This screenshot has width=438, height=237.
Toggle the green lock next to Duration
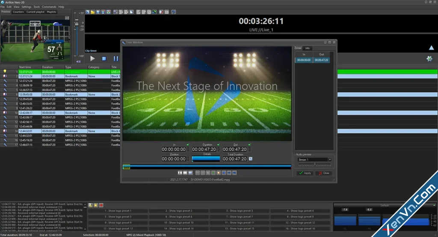(218, 145)
